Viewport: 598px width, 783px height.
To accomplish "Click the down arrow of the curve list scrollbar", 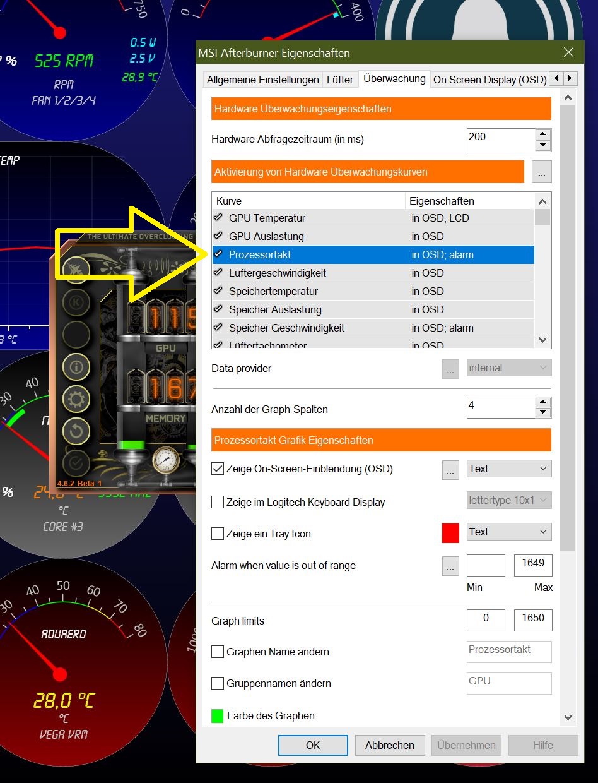I will (542, 340).
